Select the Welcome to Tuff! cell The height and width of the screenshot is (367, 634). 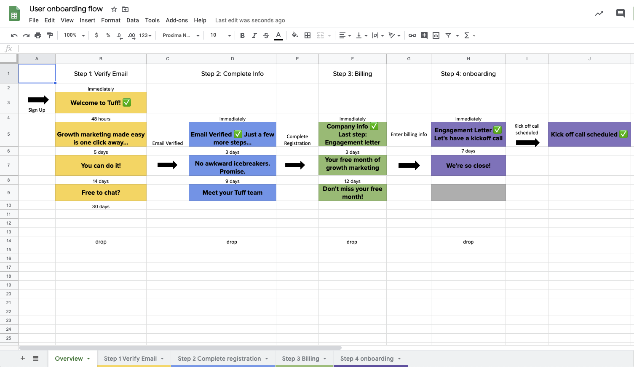click(x=101, y=102)
